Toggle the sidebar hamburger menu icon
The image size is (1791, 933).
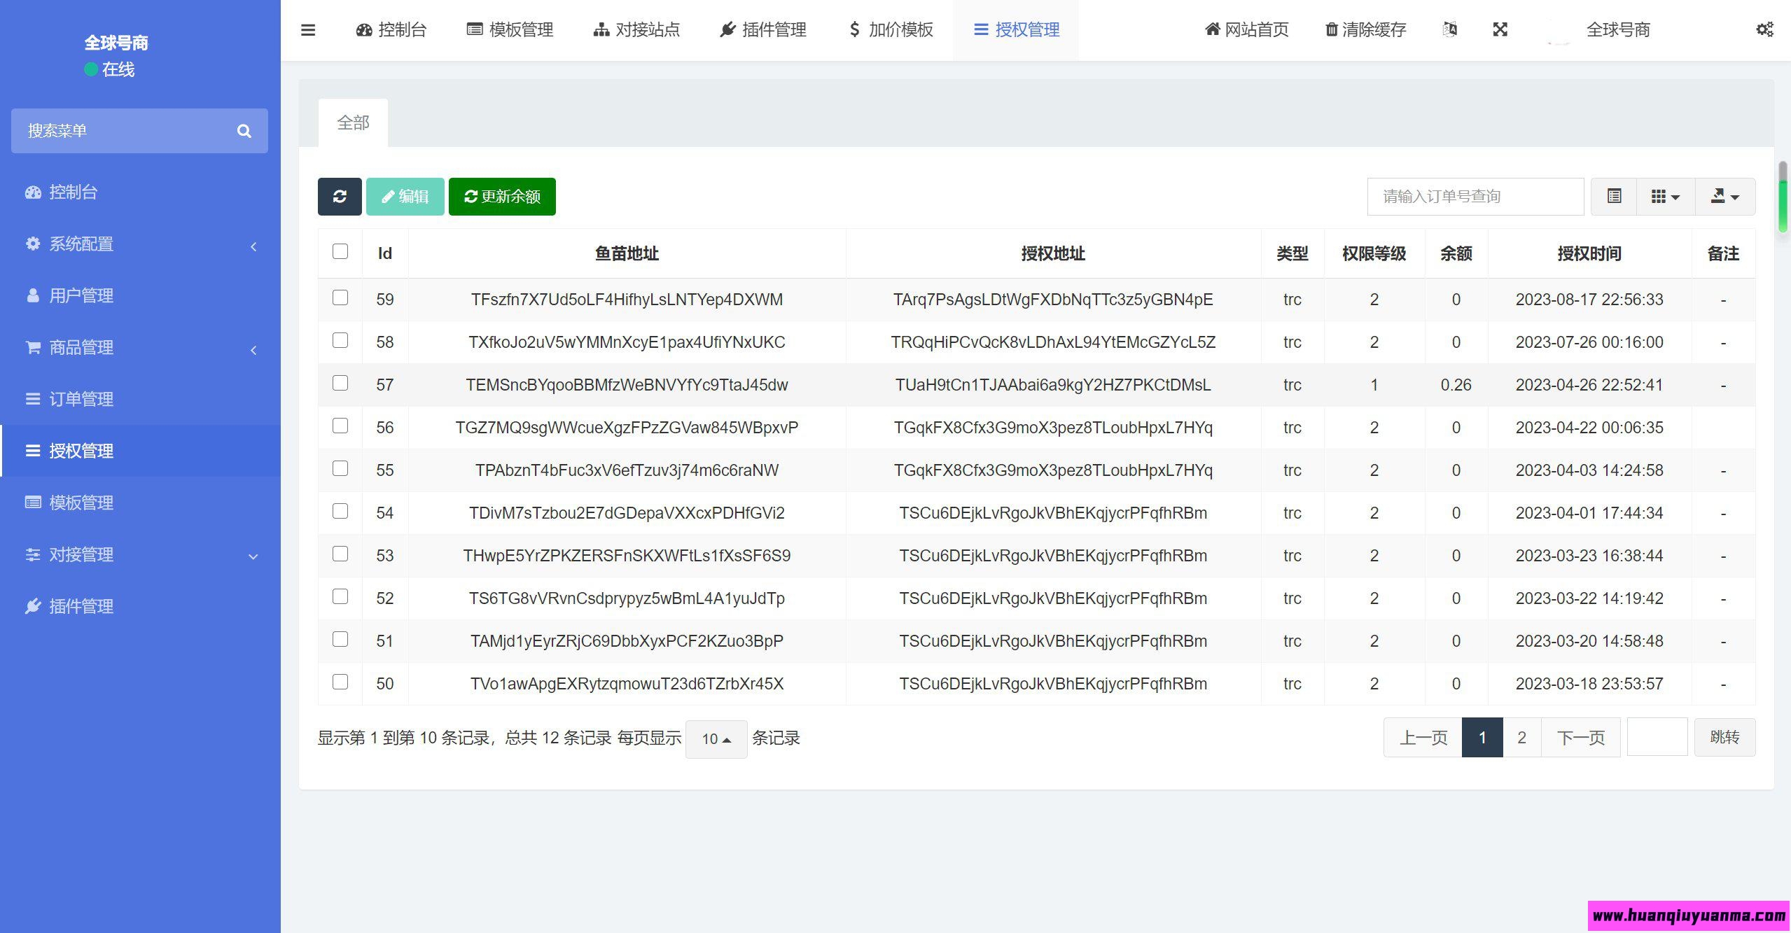coord(308,30)
